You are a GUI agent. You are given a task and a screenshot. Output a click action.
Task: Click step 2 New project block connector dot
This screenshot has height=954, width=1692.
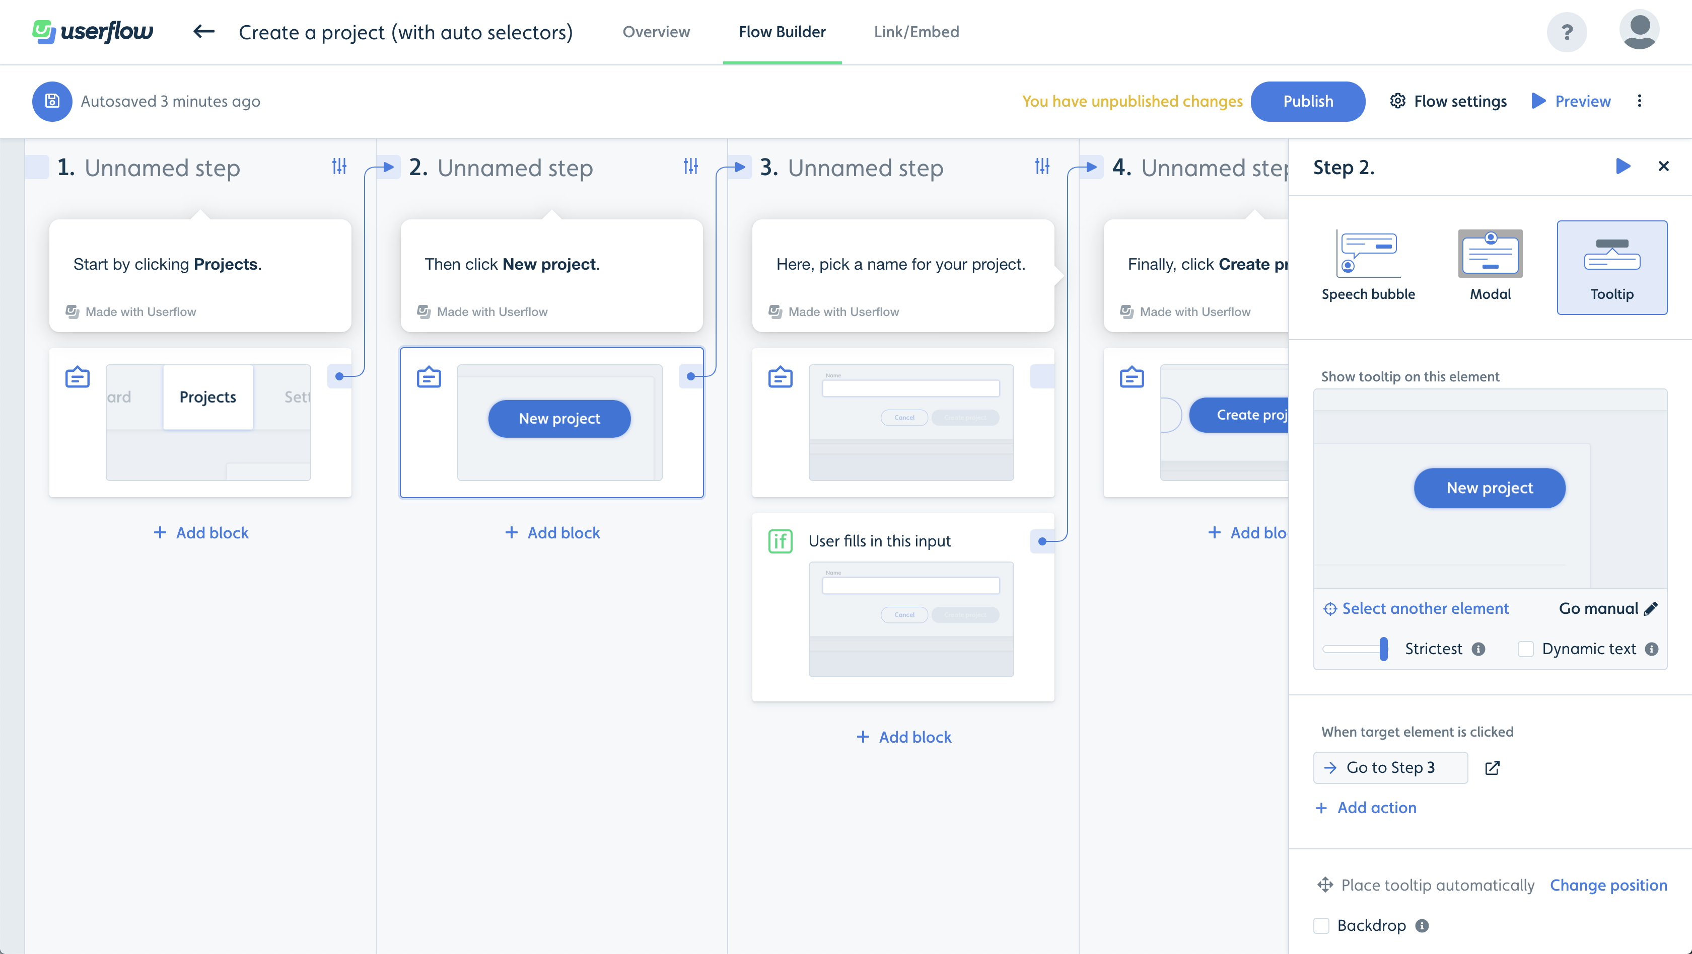coord(690,376)
